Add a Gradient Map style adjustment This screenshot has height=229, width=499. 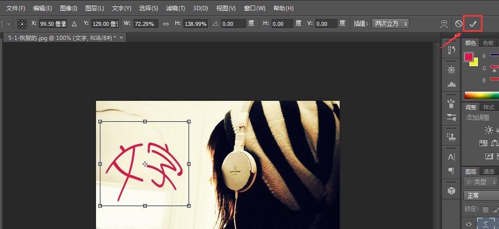click(x=483, y=143)
